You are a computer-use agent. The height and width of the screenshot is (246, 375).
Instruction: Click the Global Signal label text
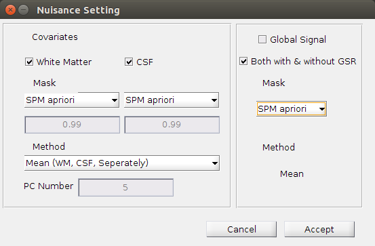[298, 40]
